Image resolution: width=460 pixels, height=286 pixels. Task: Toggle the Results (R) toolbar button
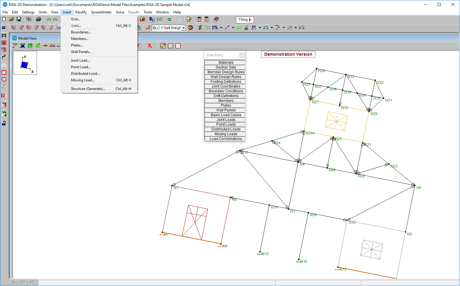pyautogui.click(x=206, y=19)
